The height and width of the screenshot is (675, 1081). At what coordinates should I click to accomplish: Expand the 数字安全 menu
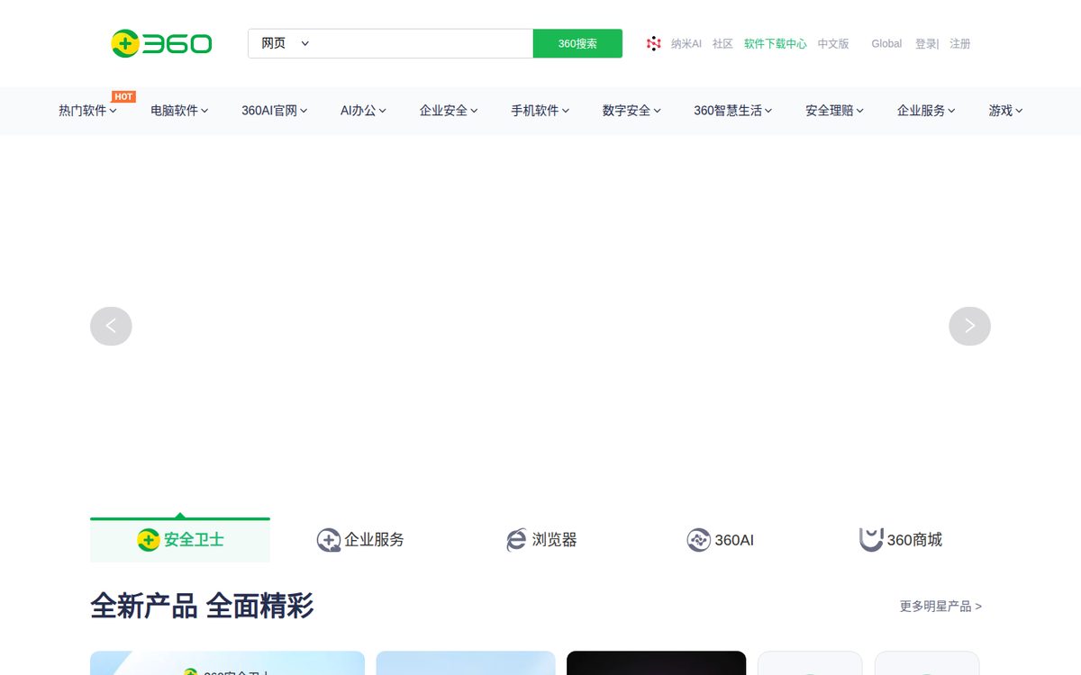coord(631,111)
